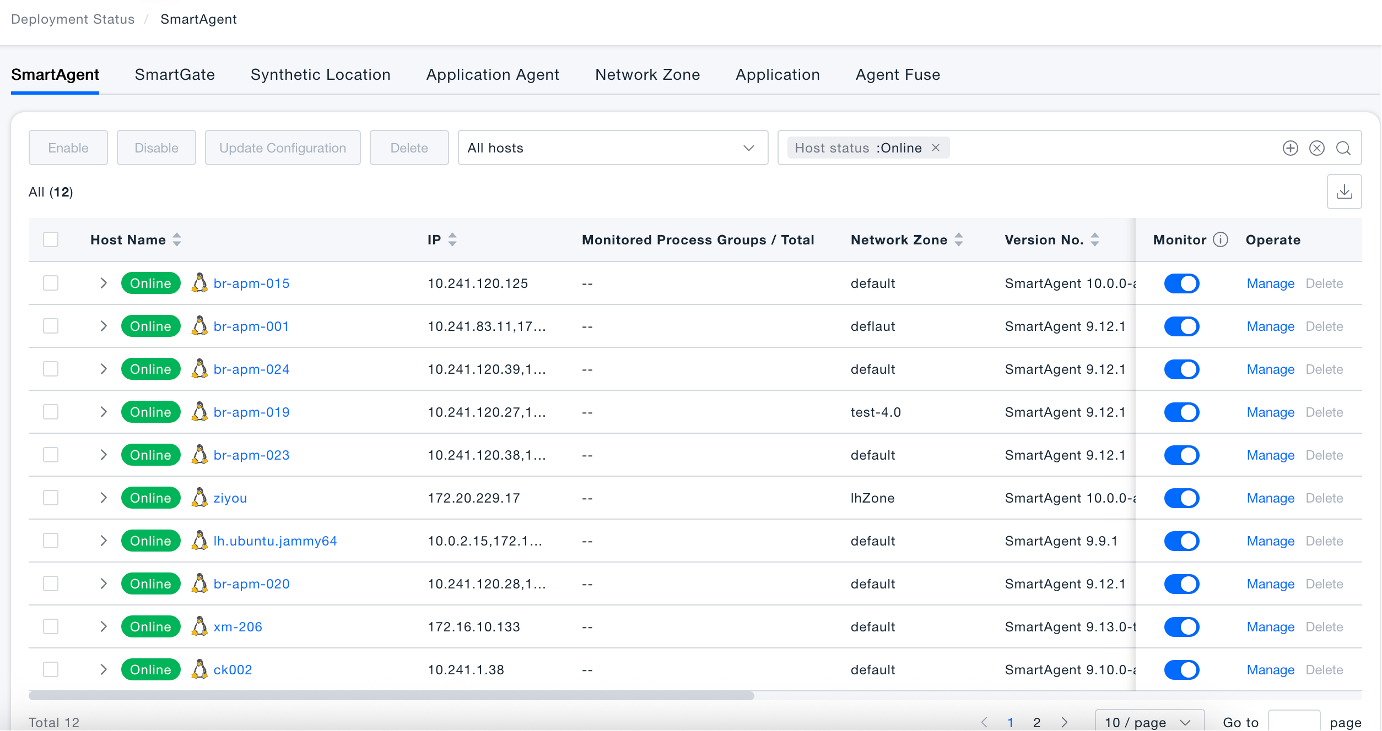Click the Linux icon for xm-206
This screenshot has height=731, width=1382.
[x=199, y=626]
